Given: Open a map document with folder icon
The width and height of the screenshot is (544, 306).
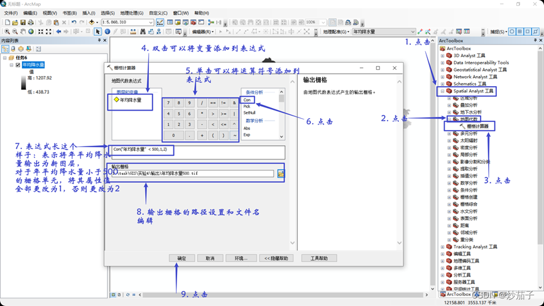Looking at the screenshot, I should pyautogui.click(x=15, y=23).
